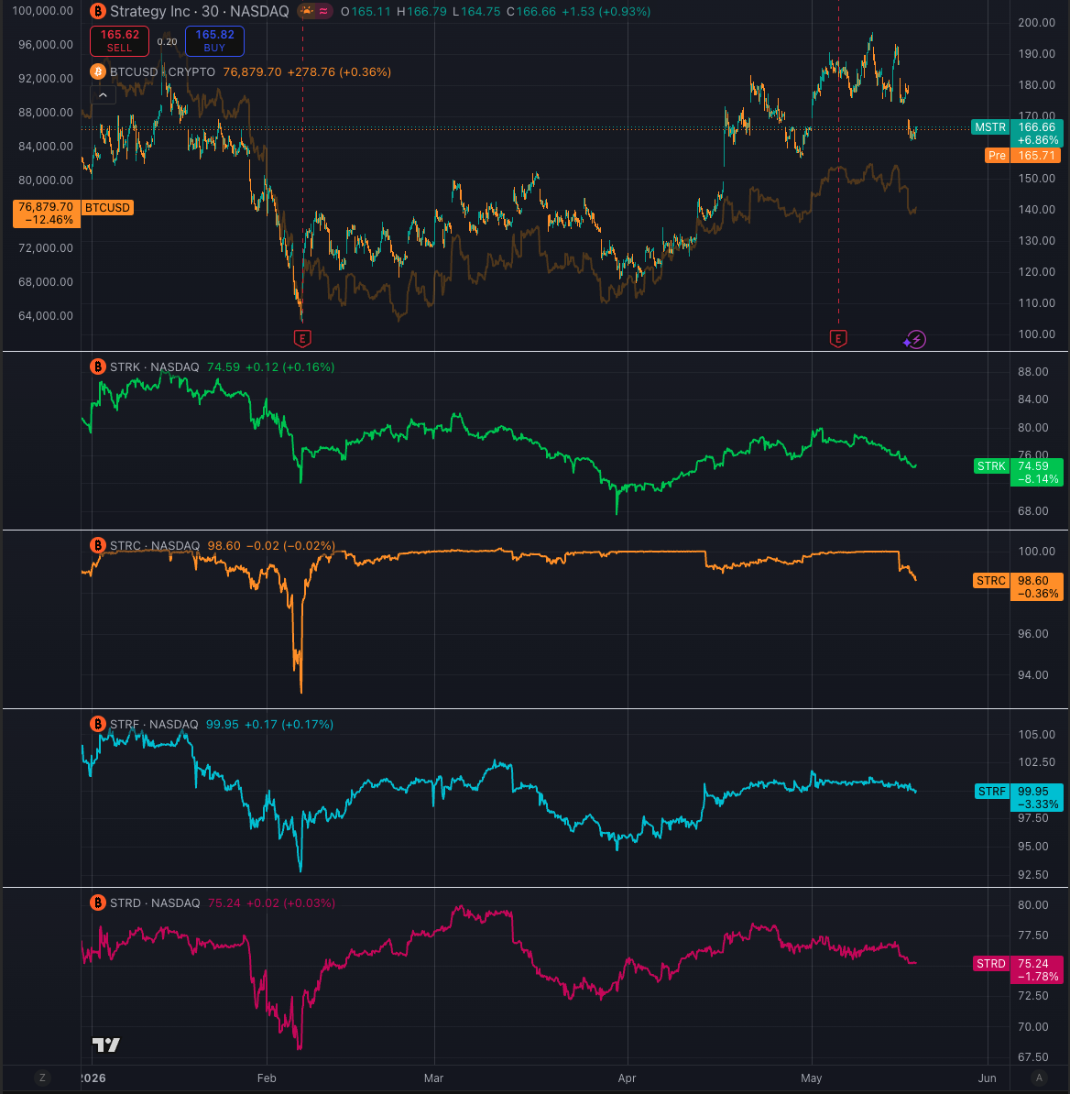Select the Strategy Inc · 30 · NASDAQ title
Viewport: 1070px width, 1094px height.
coord(200,11)
